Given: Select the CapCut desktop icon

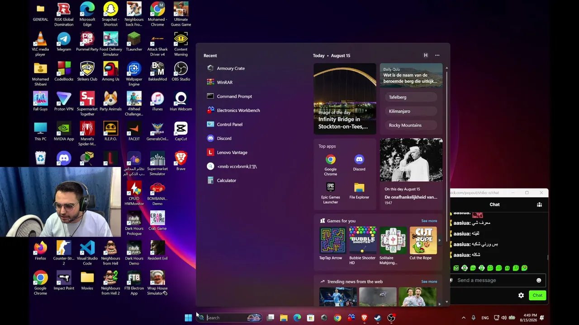Looking at the screenshot, I should tap(181, 131).
